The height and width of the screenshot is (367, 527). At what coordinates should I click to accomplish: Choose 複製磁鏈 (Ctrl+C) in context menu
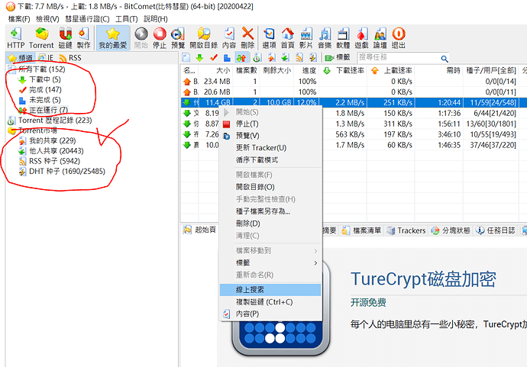coord(270,302)
